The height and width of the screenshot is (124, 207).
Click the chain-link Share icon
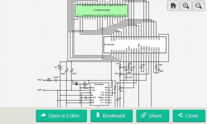[144, 115]
